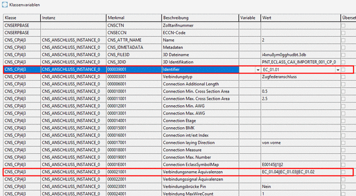The width and height of the screenshot is (356, 196).
Task: Toggle the checkbox in the Name row
Action: (x=343, y=40)
